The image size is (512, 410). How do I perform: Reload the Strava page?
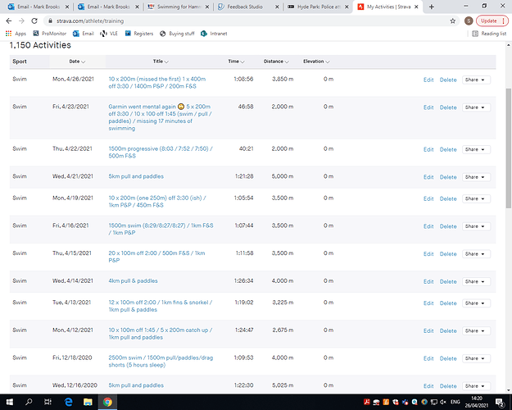point(34,21)
